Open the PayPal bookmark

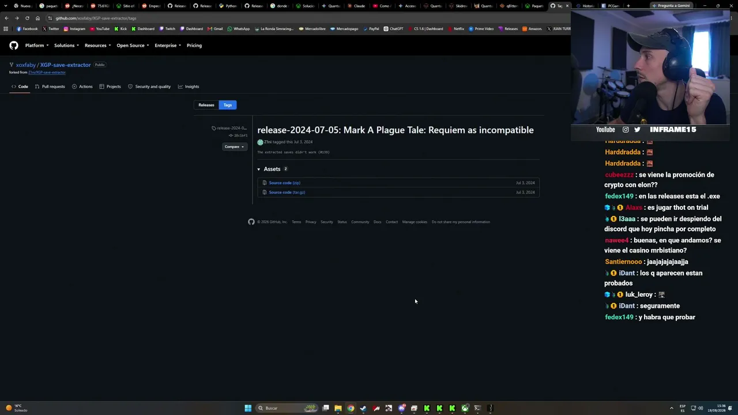tap(371, 29)
